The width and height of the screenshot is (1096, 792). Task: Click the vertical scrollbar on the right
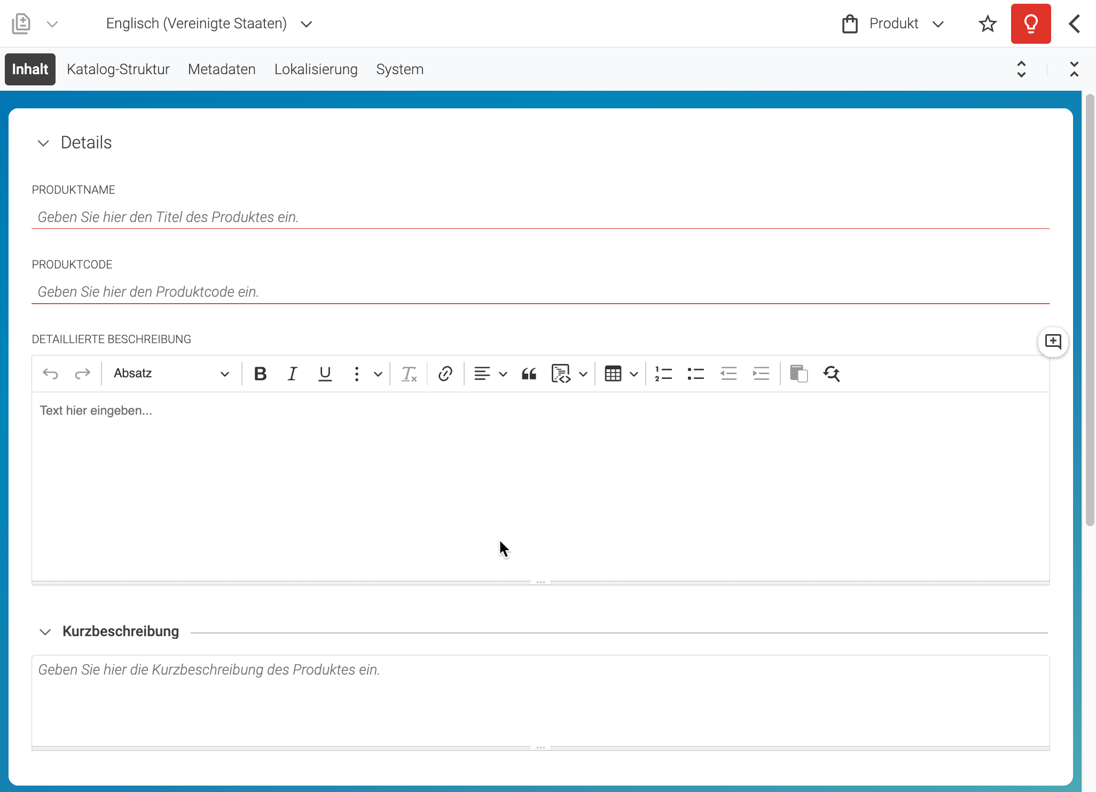[1090, 310]
